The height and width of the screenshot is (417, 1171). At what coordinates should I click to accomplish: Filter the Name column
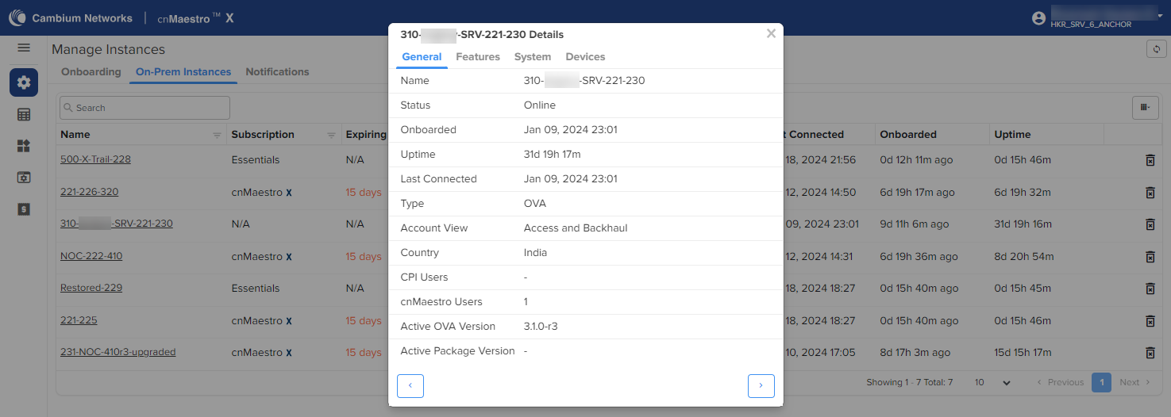click(217, 136)
